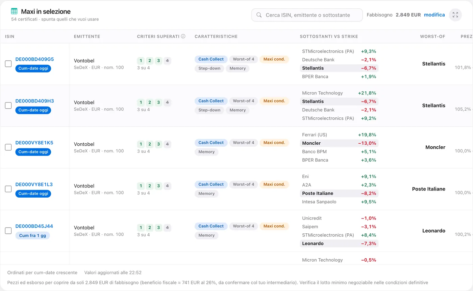Click Cash Collect tag in DE000BD45J44 row
The height and width of the screenshot is (291, 473).
[x=211, y=226]
